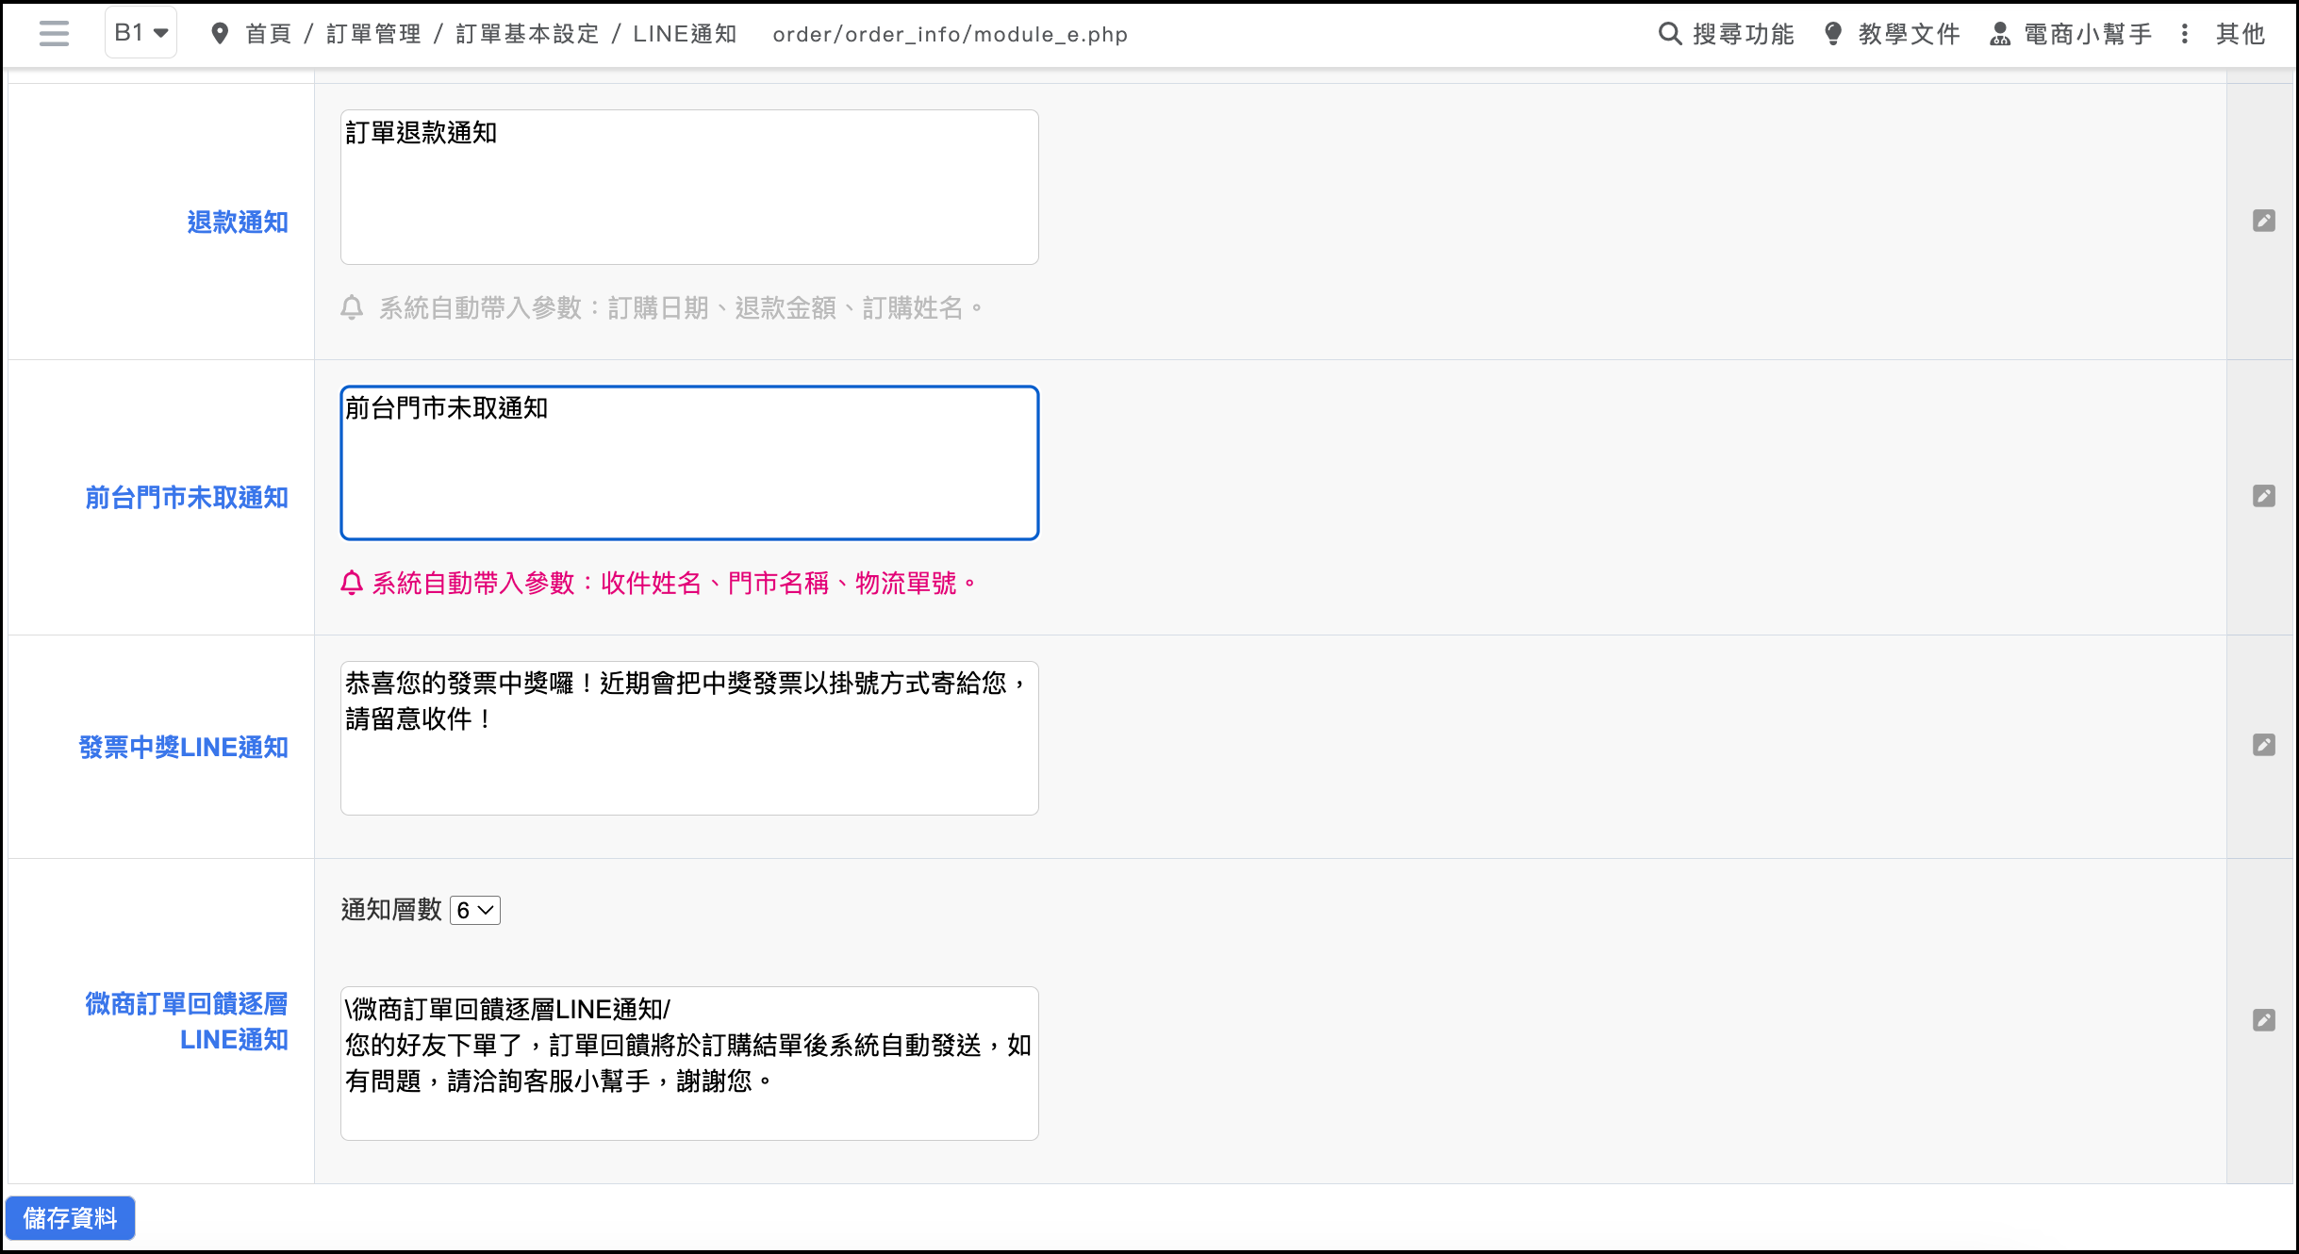Open 電商小幫手 assistant menu
The image size is (2299, 1254).
tap(2088, 34)
